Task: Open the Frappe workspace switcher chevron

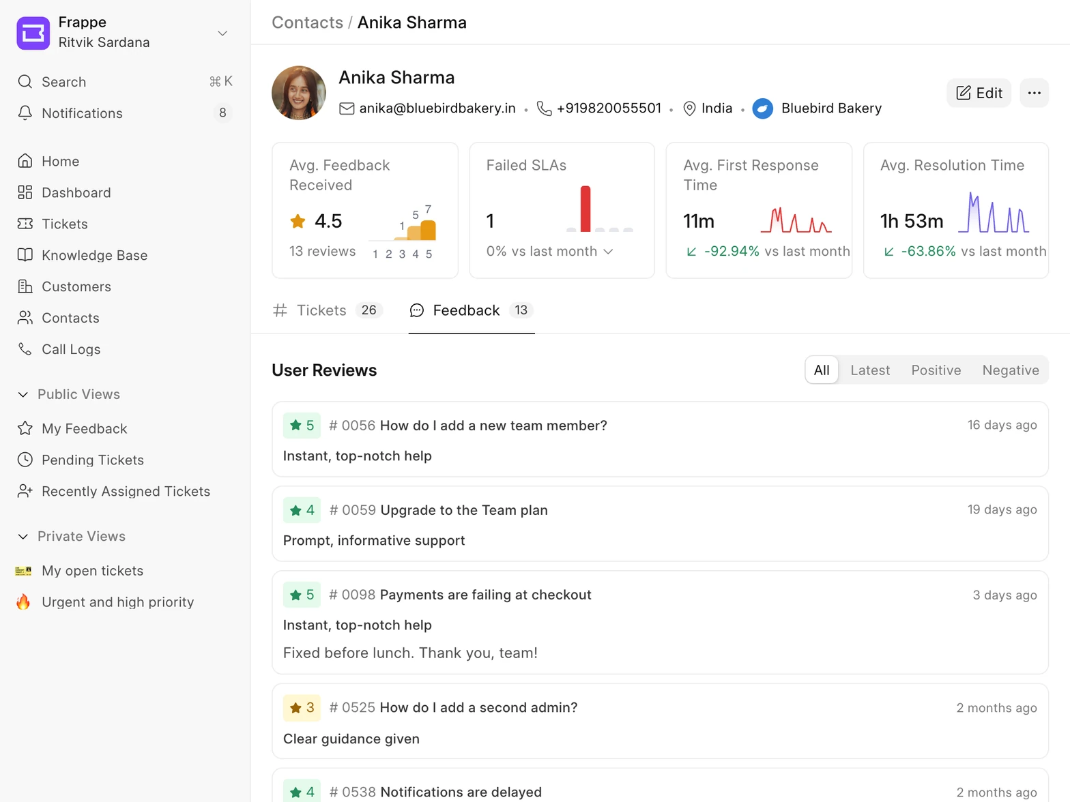Action: point(222,33)
